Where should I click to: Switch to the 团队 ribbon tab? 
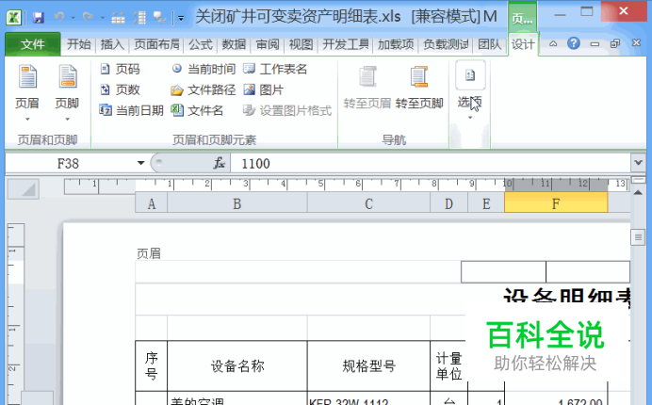pyautogui.click(x=489, y=44)
